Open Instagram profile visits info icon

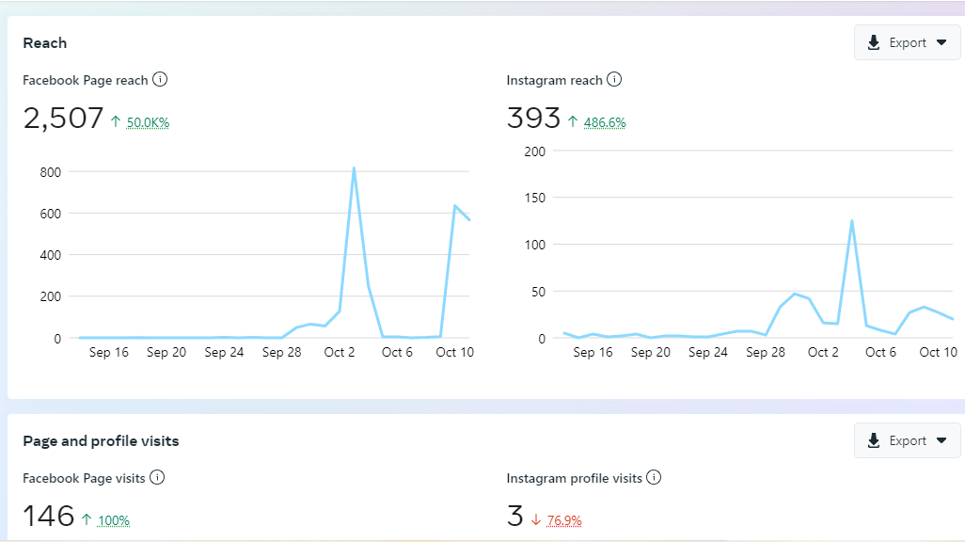(x=655, y=477)
